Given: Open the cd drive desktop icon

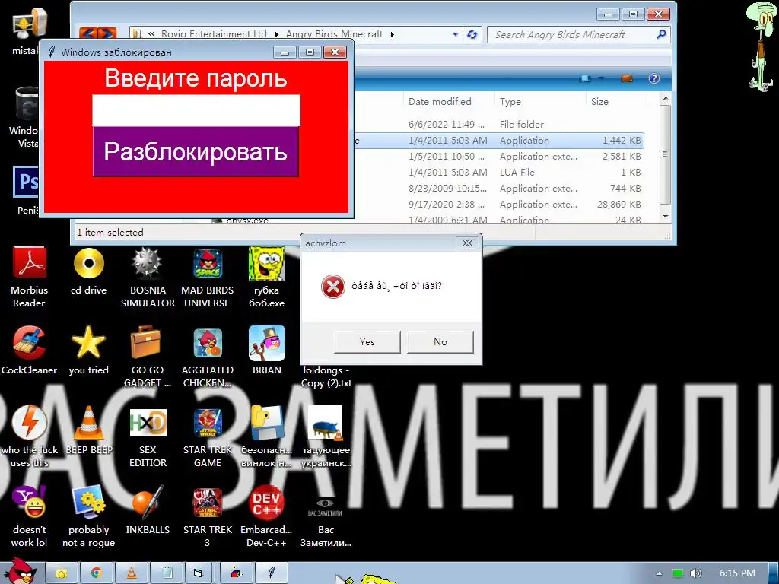Looking at the screenshot, I should click(x=88, y=271).
